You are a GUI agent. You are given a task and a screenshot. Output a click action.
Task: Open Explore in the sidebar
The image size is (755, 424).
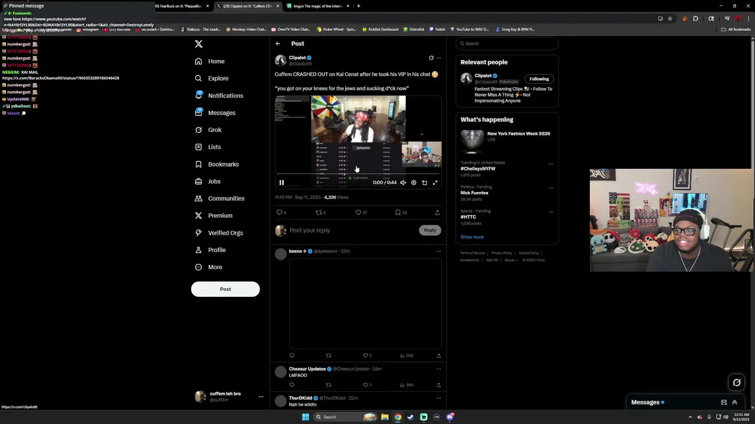click(212, 78)
